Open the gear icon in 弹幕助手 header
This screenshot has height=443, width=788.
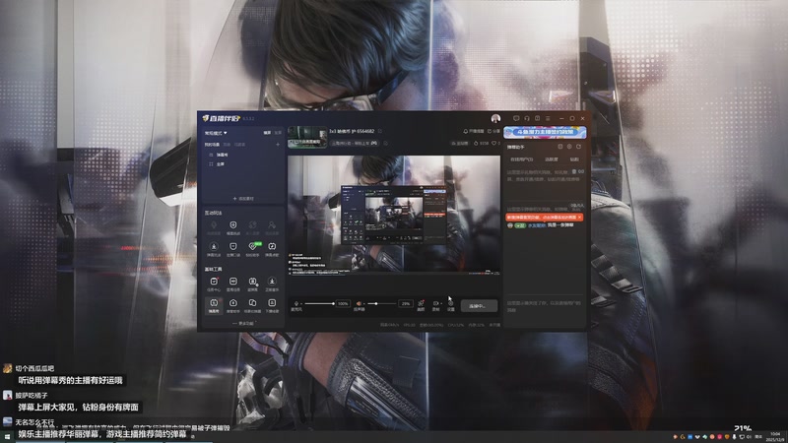(x=569, y=147)
